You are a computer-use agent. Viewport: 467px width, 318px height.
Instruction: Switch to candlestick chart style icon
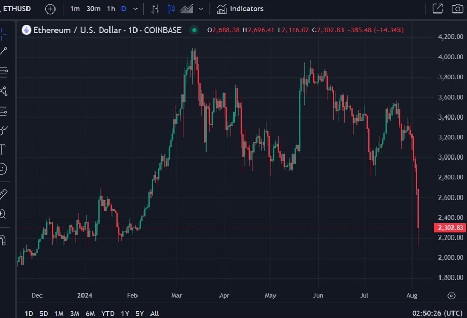click(171, 9)
